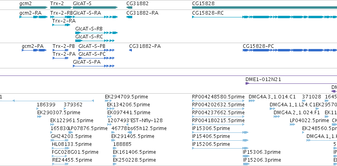The height and width of the screenshot is (166, 337).
Task: Click EST label RP004248580.5prime
Action: [218, 97]
